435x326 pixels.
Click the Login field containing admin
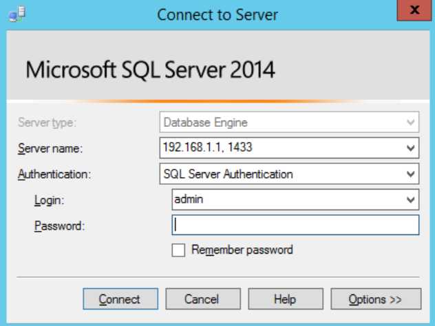tap(288, 200)
